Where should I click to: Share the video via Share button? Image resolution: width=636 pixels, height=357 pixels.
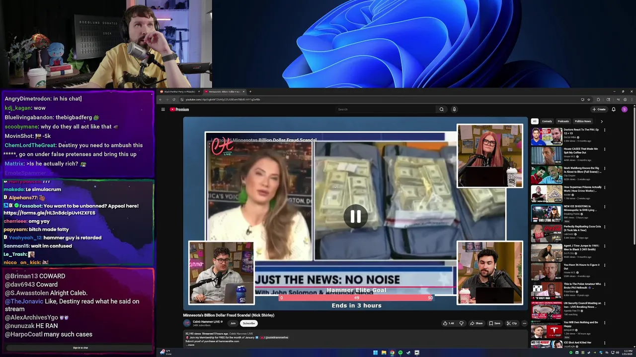point(476,323)
